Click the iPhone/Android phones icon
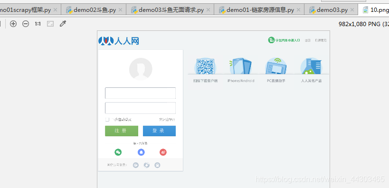The width and height of the screenshot is (389, 188). 240,66
